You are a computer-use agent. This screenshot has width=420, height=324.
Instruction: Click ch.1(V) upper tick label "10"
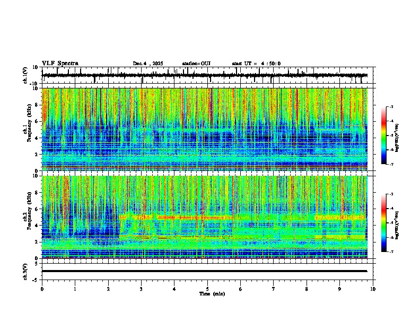[x=36, y=67]
